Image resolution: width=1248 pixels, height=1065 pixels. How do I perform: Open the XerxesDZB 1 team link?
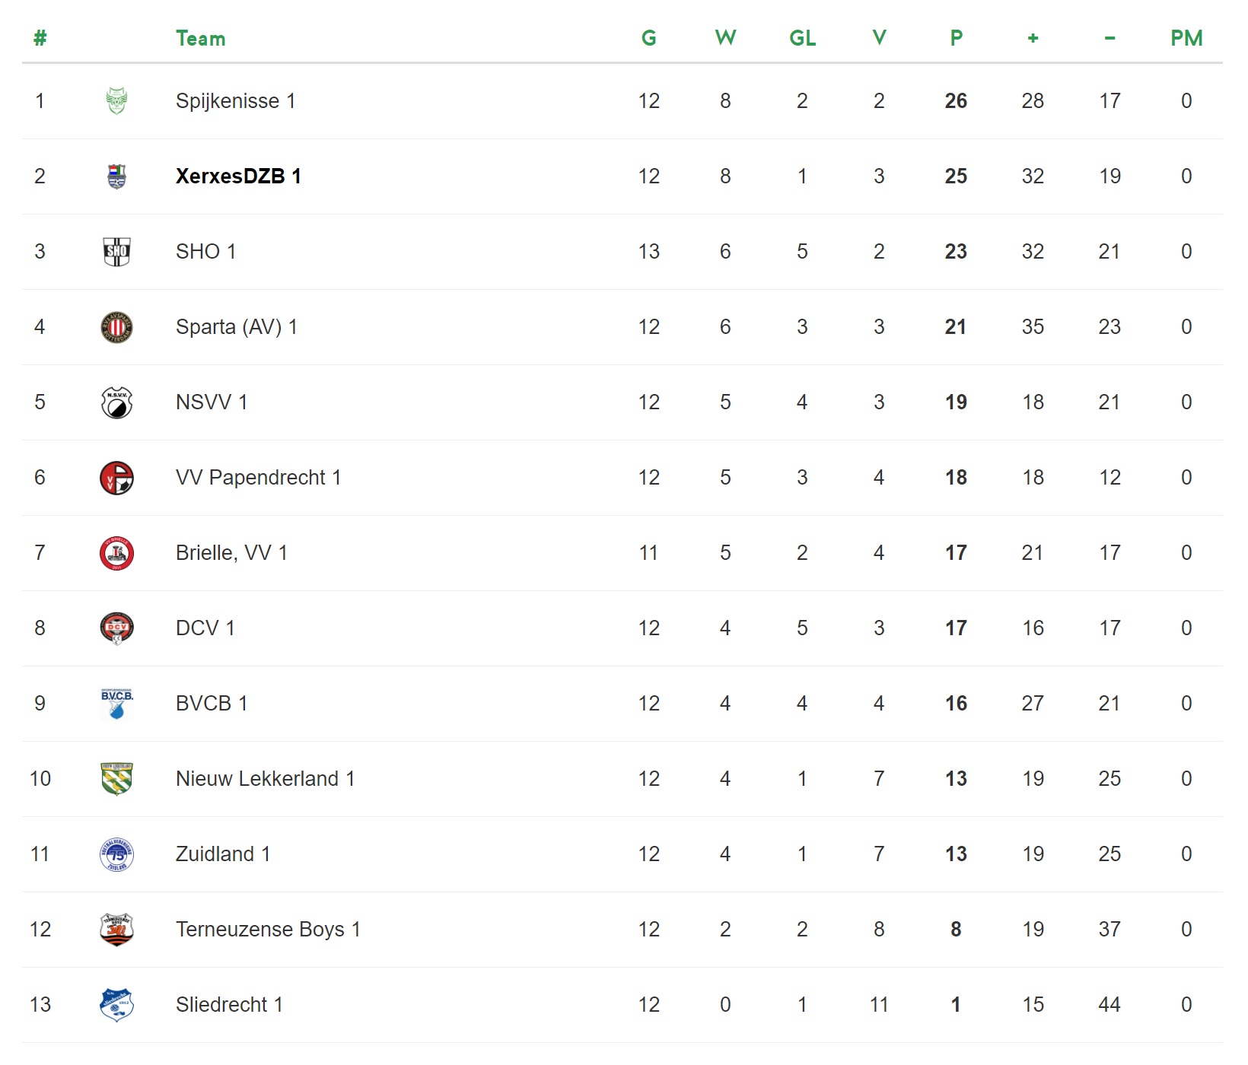pyautogui.click(x=238, y=176)
